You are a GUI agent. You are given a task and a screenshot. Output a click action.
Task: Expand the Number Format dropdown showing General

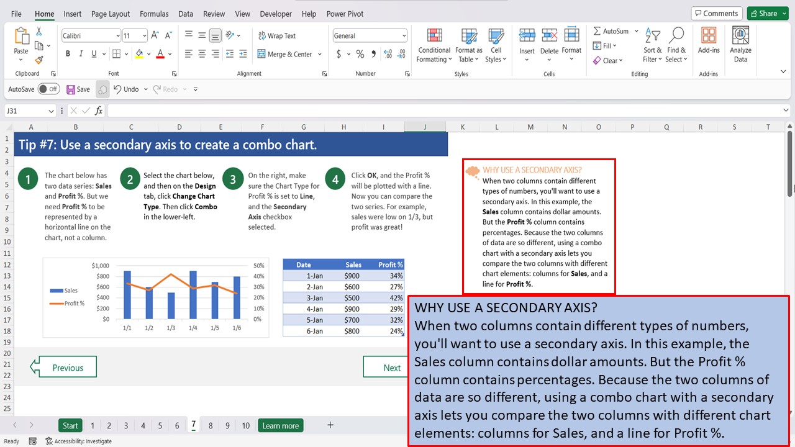(x=403, y=35)
